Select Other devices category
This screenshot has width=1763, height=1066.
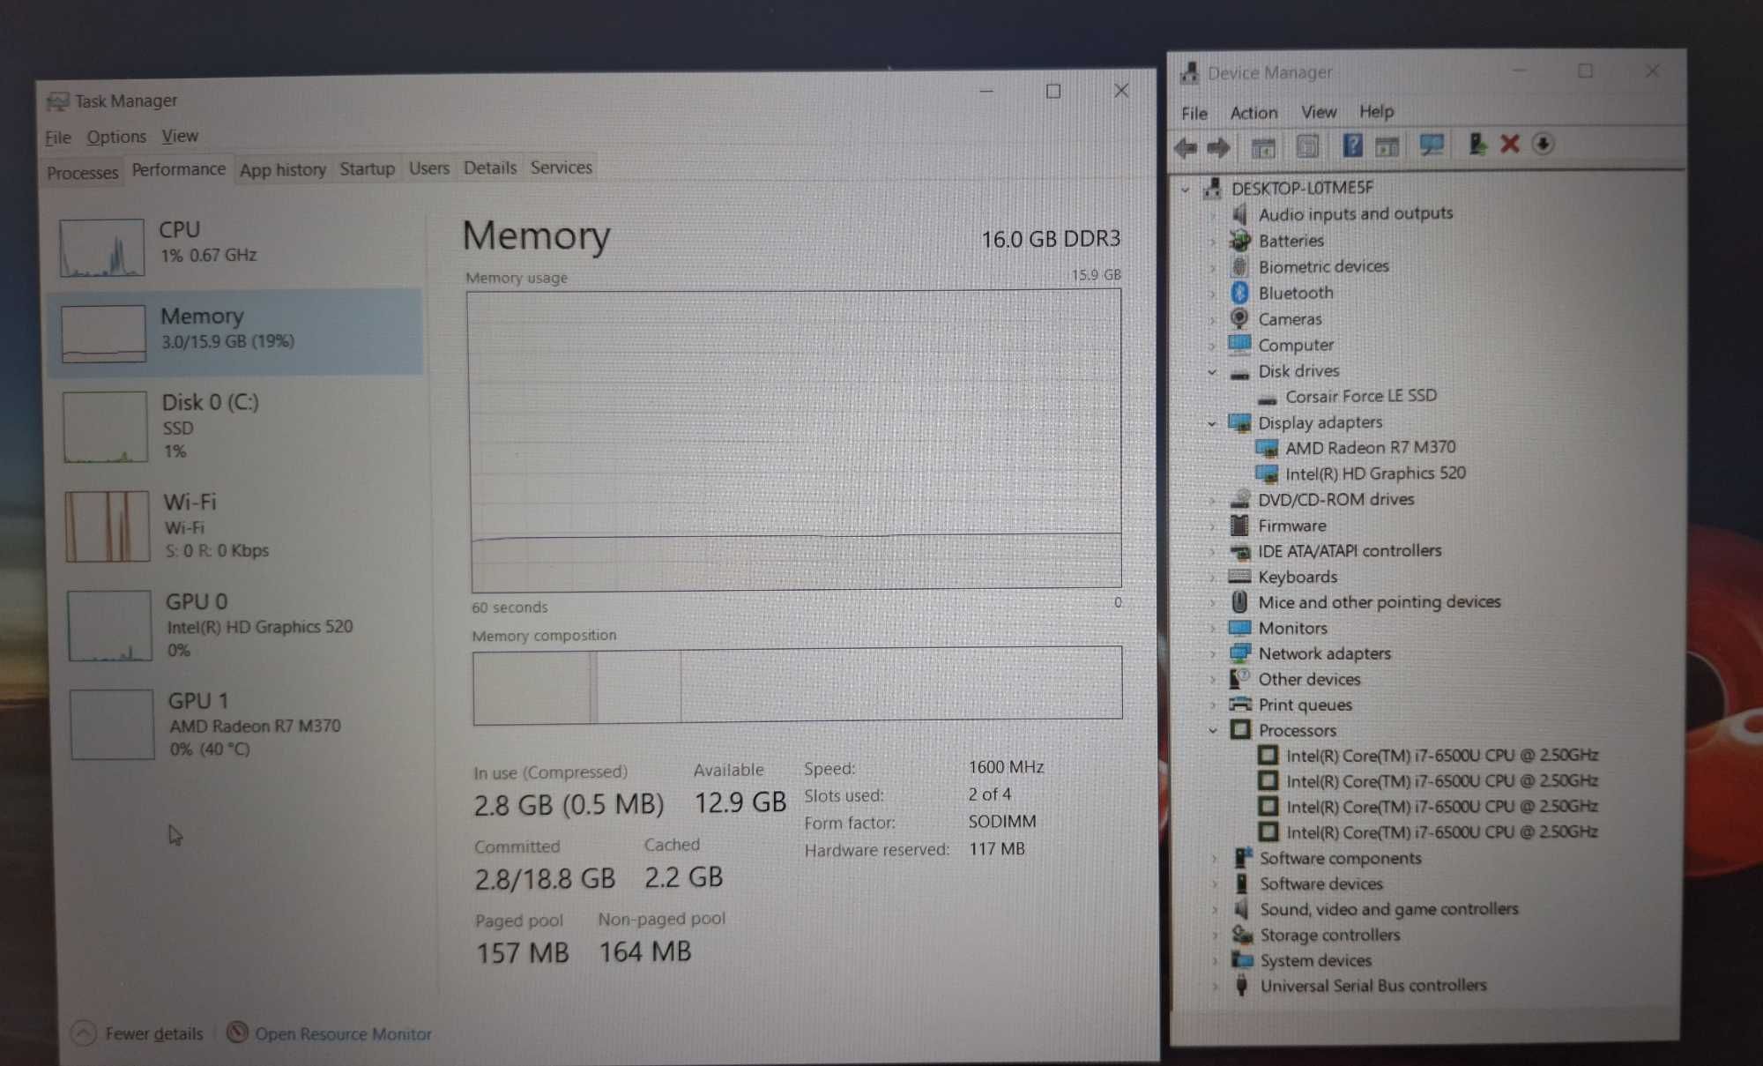coord(1309,679)
